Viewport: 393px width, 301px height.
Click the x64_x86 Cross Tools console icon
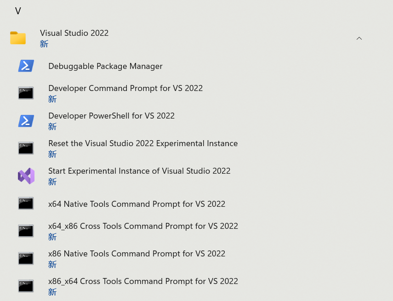point(26,231)
